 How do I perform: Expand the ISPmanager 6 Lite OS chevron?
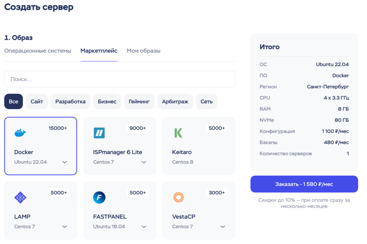pyautogui.click(x=144, y=162)
